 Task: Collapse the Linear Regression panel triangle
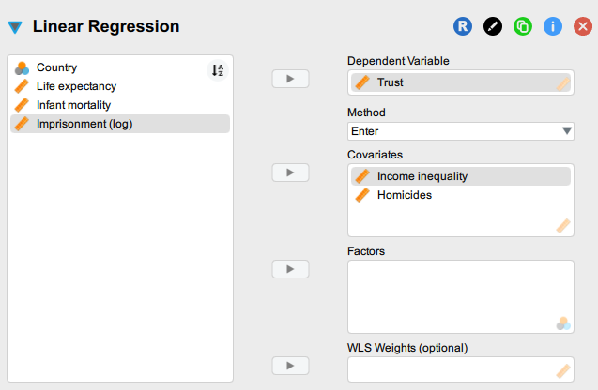[x=15, y=27]
